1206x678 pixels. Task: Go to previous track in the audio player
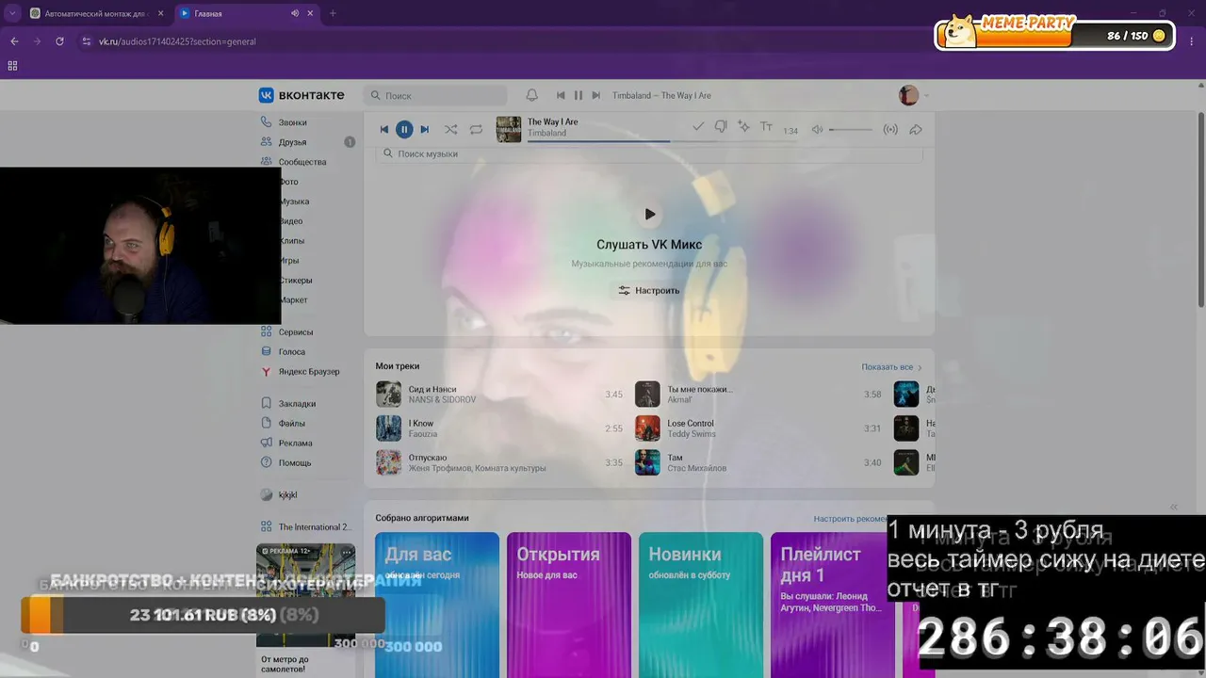(x=383, y=129)
